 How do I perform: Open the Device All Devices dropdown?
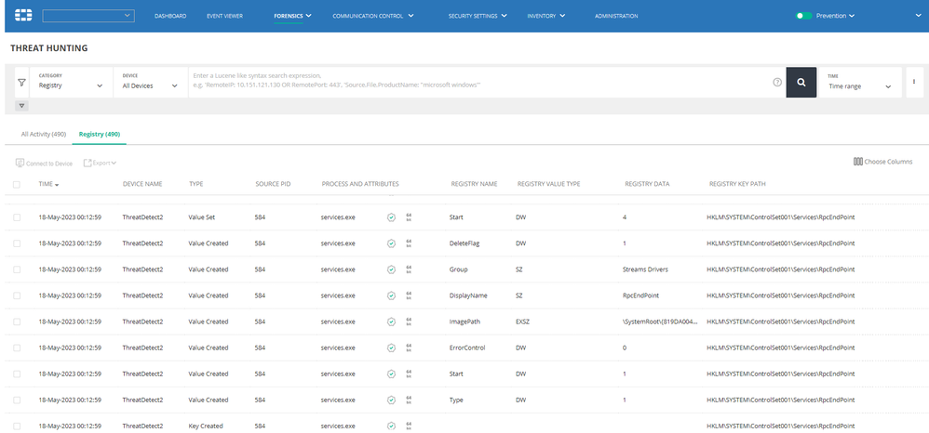[149, 85]
